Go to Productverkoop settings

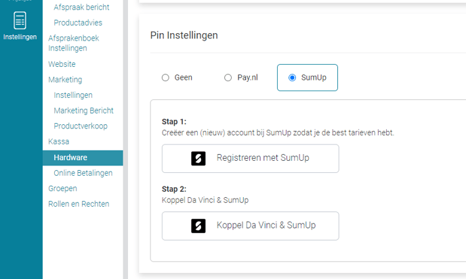(81, 126)
